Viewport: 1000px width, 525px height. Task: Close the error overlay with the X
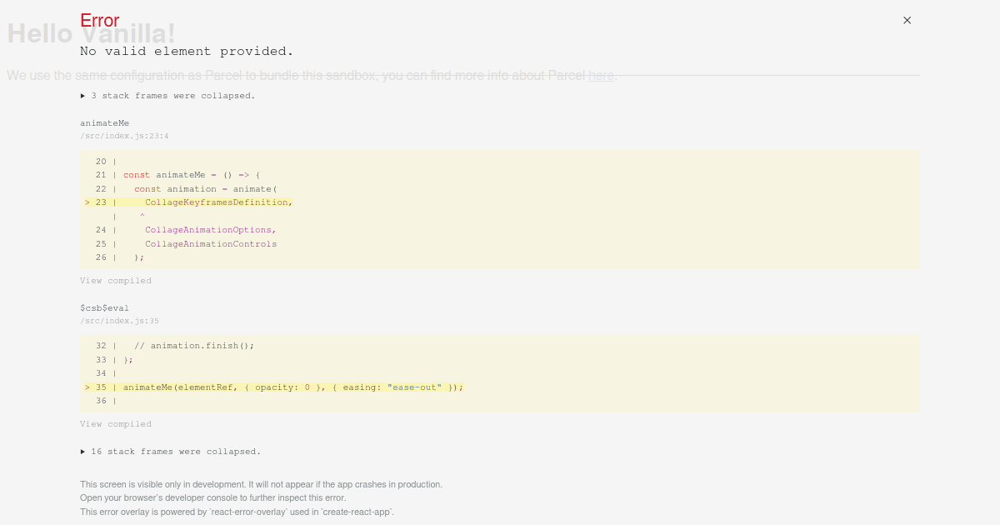pos(907,20)
